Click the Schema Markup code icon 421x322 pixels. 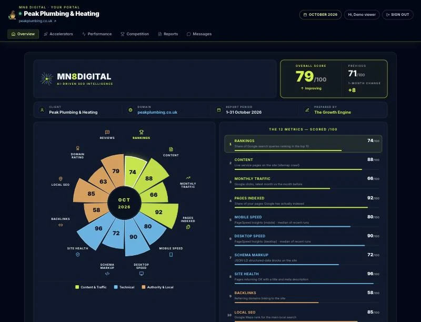107,274
